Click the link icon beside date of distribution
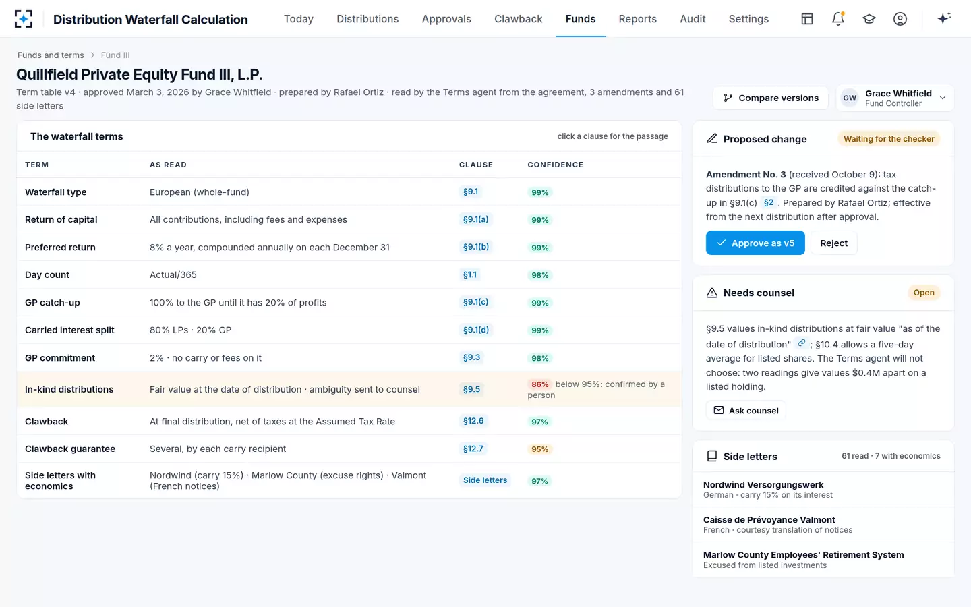This screenshot has height=607, width=971. [x=801, y=343]
